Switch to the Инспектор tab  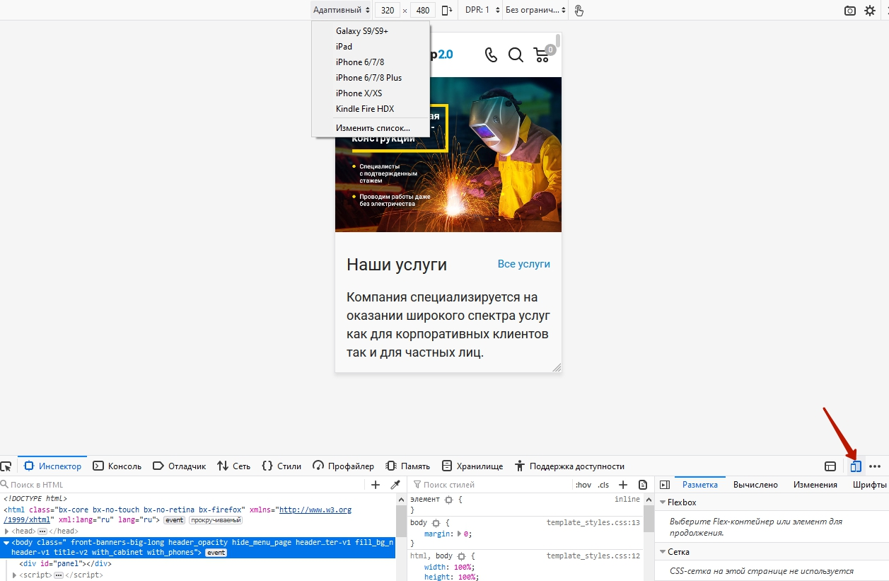[52, 466]
